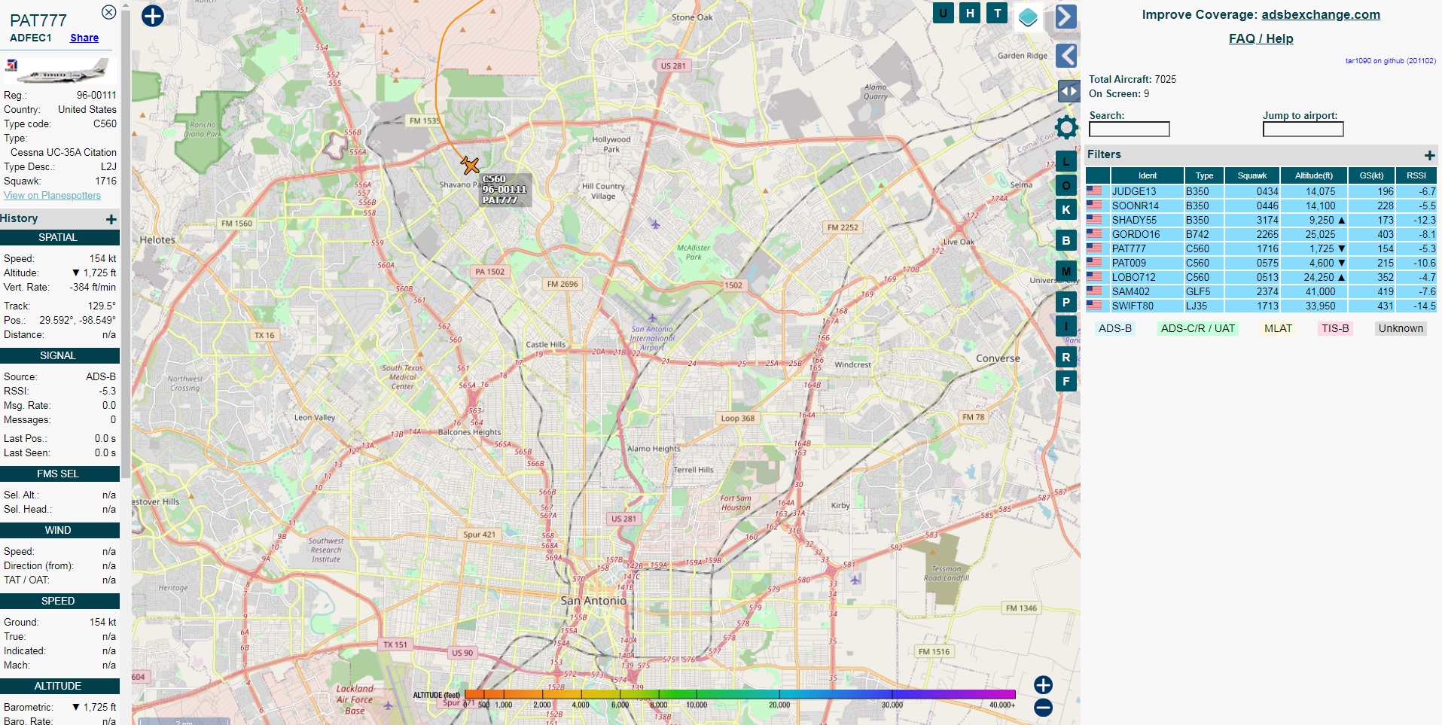
Task: Open the map layers selector
Action: (x=1028, y=17)
